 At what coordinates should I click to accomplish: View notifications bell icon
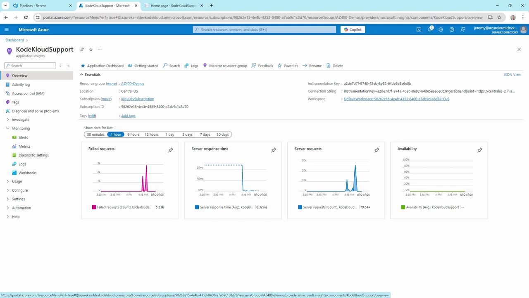point(430,29)
